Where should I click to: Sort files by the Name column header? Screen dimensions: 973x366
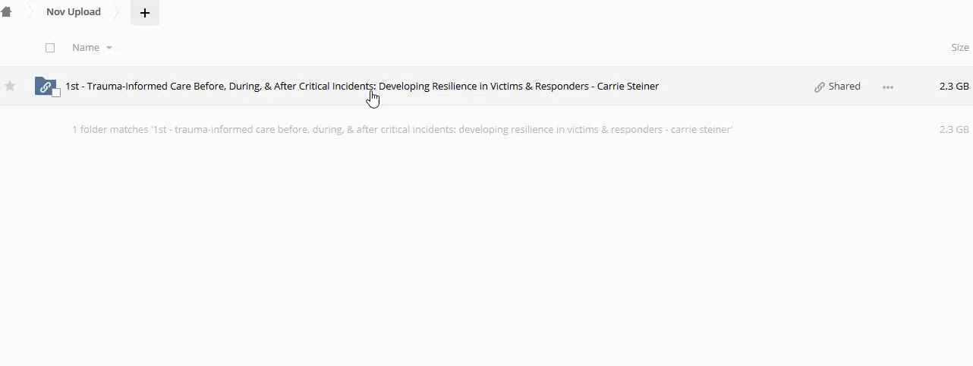click(86, 48)
